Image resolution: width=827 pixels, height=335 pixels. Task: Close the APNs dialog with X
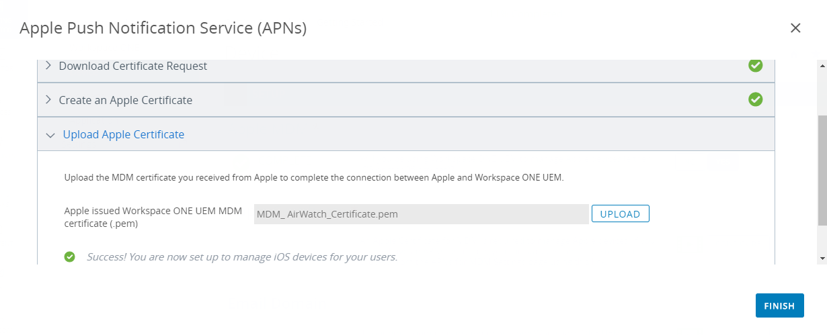tap(795, 28)
